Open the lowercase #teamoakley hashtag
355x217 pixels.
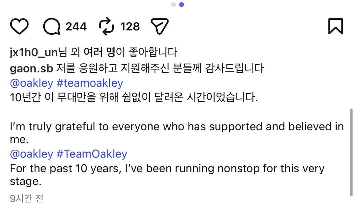89,84
